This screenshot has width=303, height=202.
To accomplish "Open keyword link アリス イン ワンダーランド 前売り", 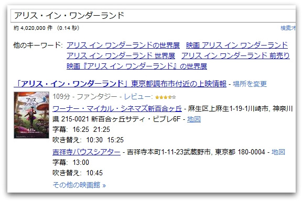I will pos(235,56).
